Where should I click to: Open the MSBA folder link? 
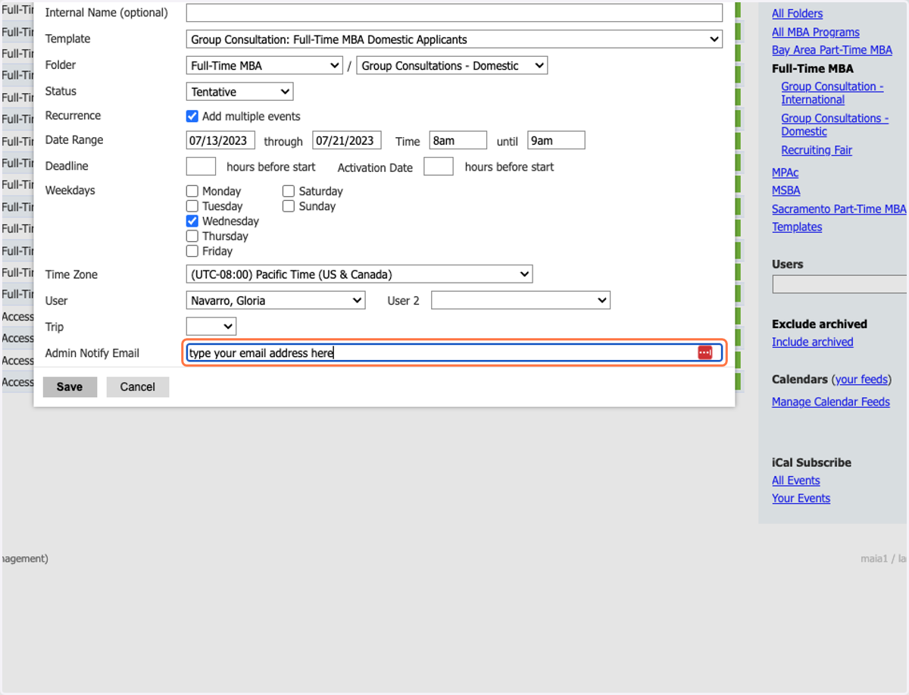pos(786,191)
